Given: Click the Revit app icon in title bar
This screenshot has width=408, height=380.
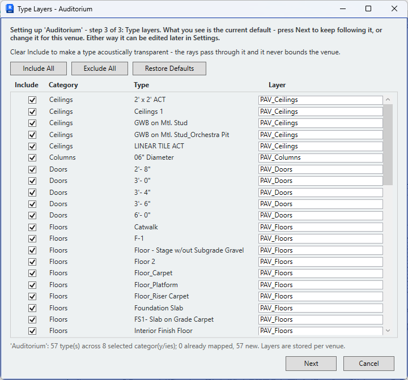Looking at the screenshot, I should point(10,8).
